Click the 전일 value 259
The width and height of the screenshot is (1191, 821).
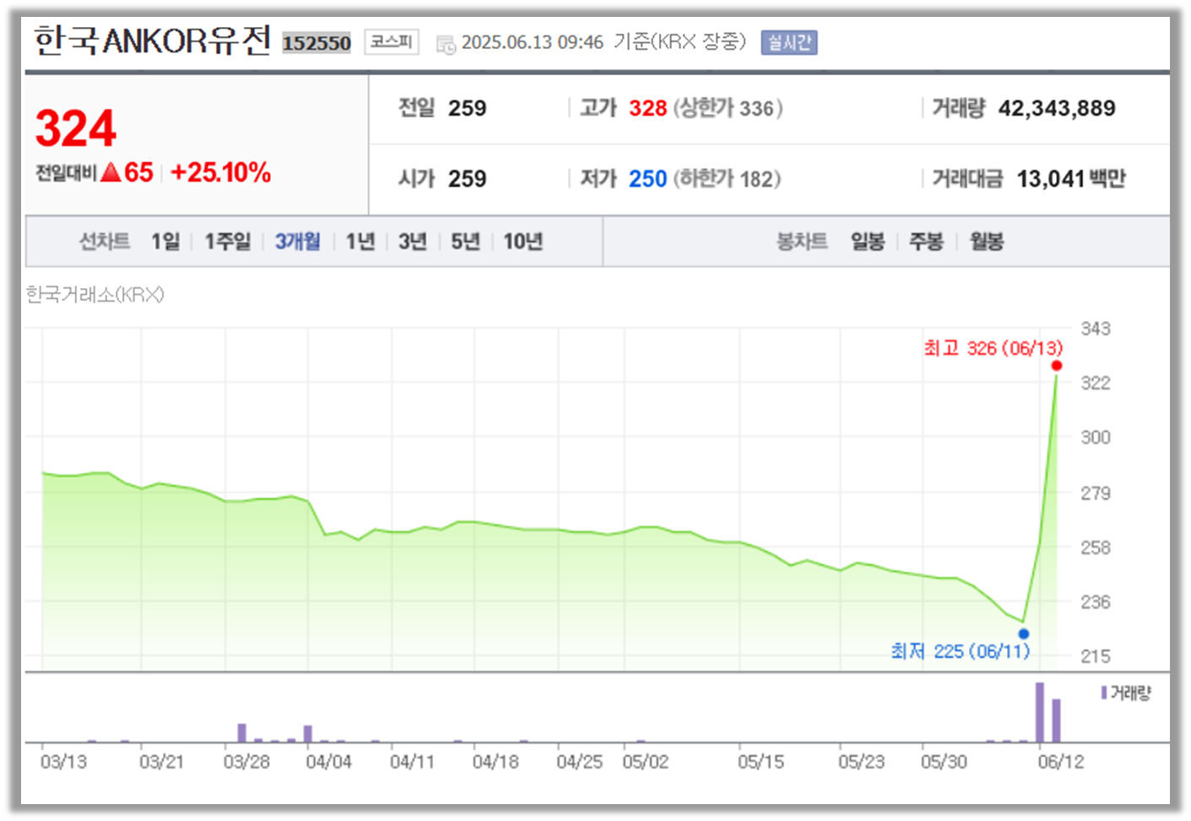point(467,108)
